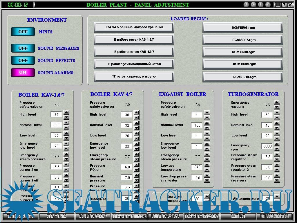Raise Turbogenerator Emergency vacuum with up arrow
The height and width of the screenshot is (223, 297).
(277, 102)
